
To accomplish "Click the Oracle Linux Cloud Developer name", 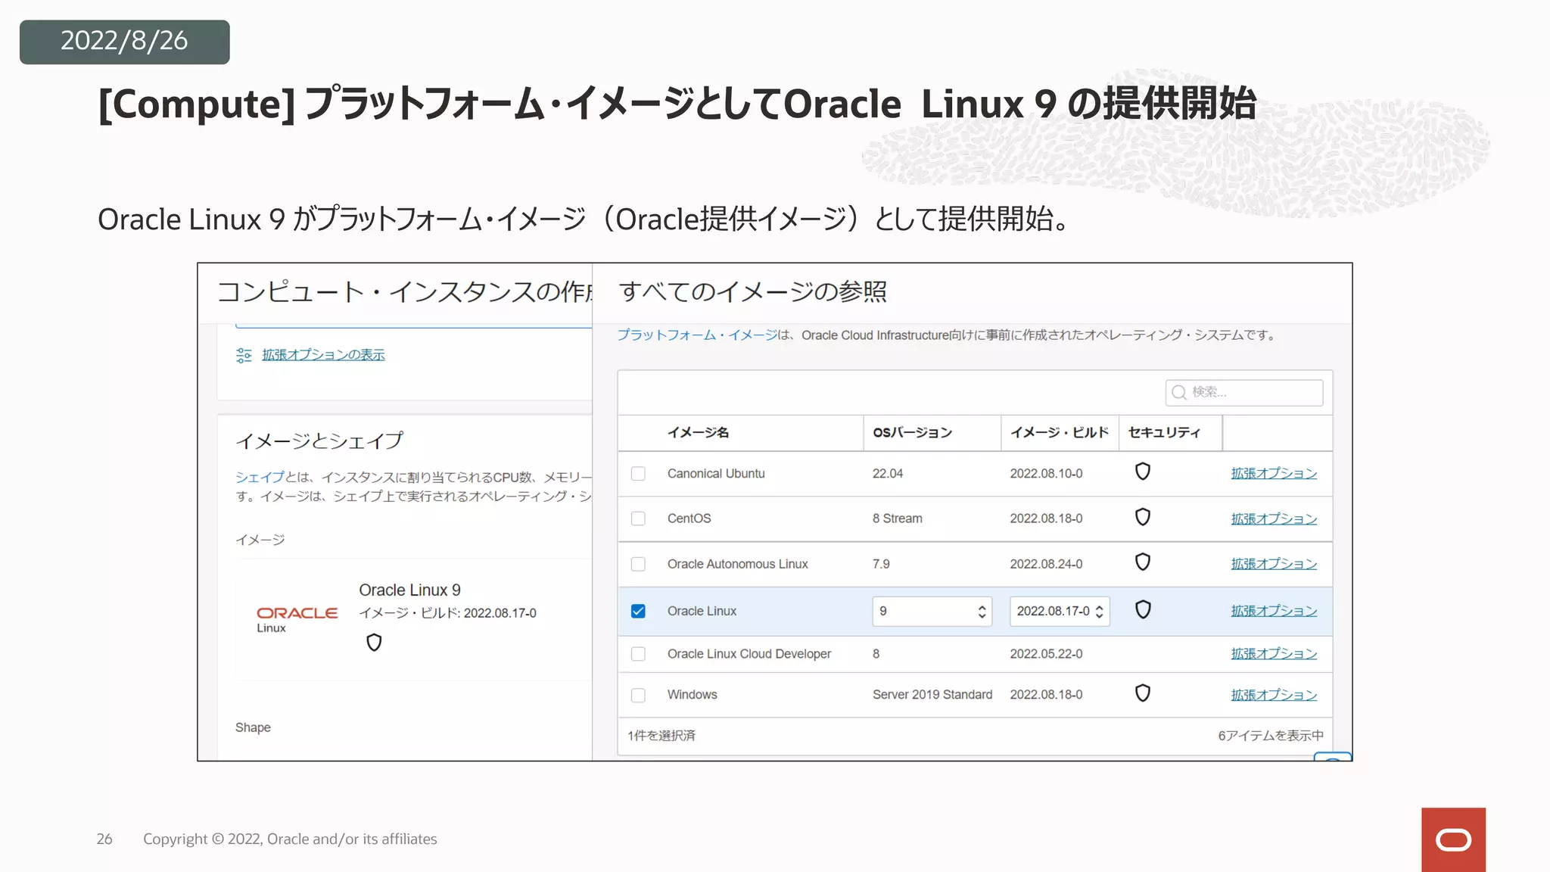I will 749,654.
